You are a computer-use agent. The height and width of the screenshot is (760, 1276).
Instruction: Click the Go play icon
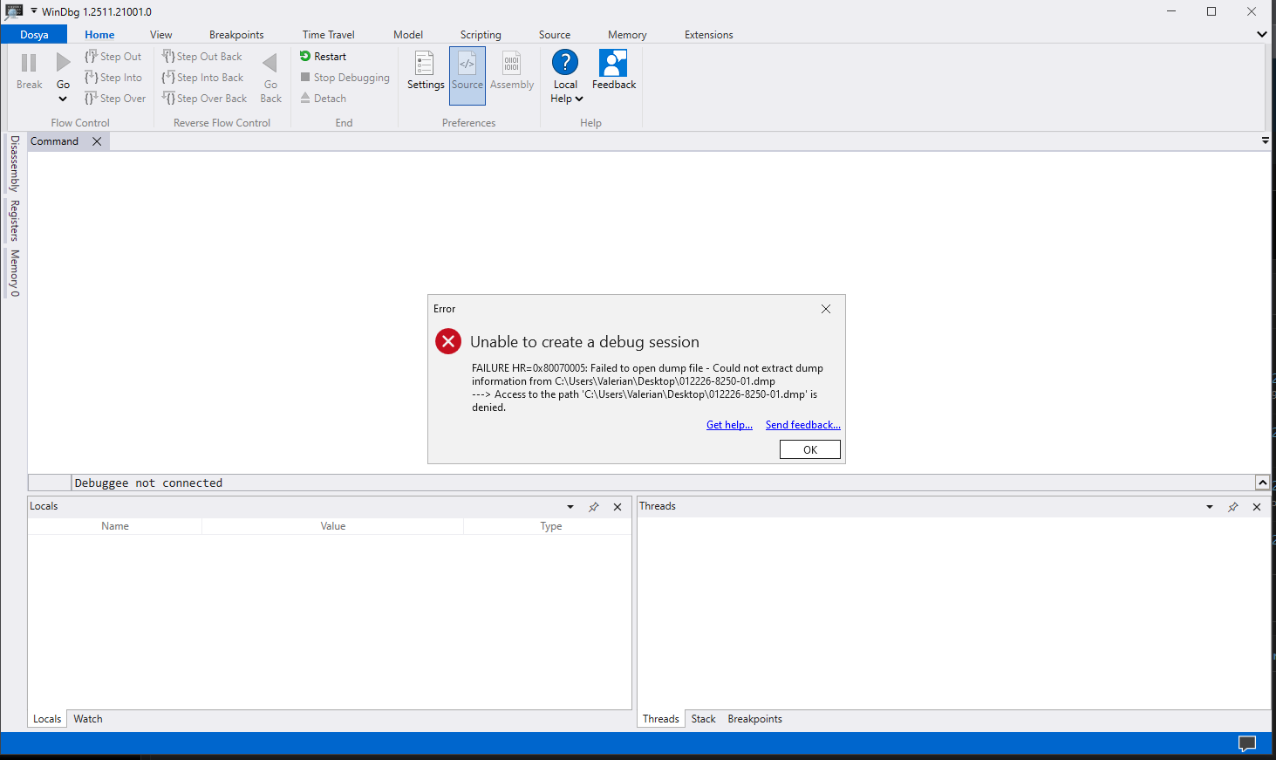63,63
